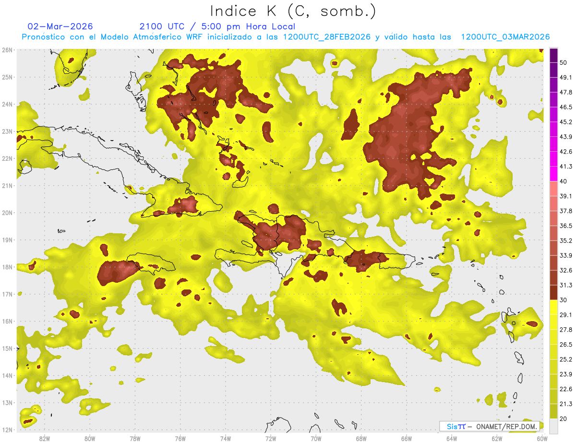576x445 pixels.
Task: Click the "66W" longitude axis label
Action: tap(407, 439)
